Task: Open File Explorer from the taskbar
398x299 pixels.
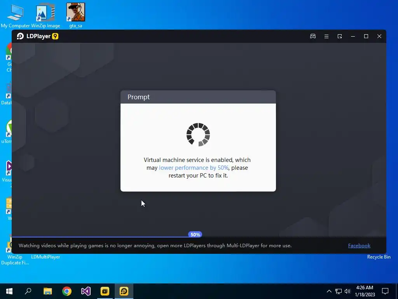Action: [x=47, y=291]
